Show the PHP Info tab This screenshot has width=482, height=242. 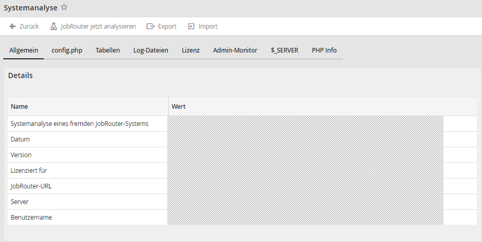324,50
